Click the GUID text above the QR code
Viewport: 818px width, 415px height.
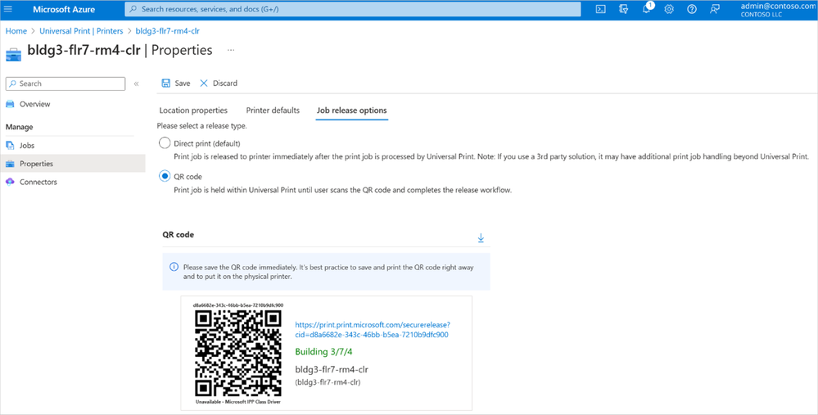tap(238, 305)
